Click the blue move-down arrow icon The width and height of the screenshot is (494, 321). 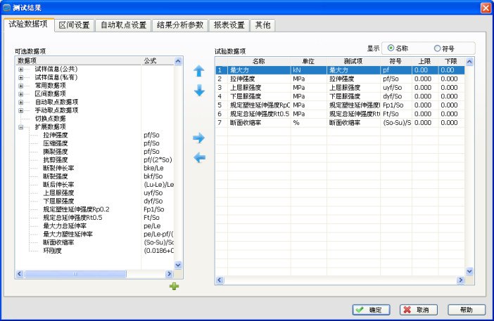[x=199, y=91]
